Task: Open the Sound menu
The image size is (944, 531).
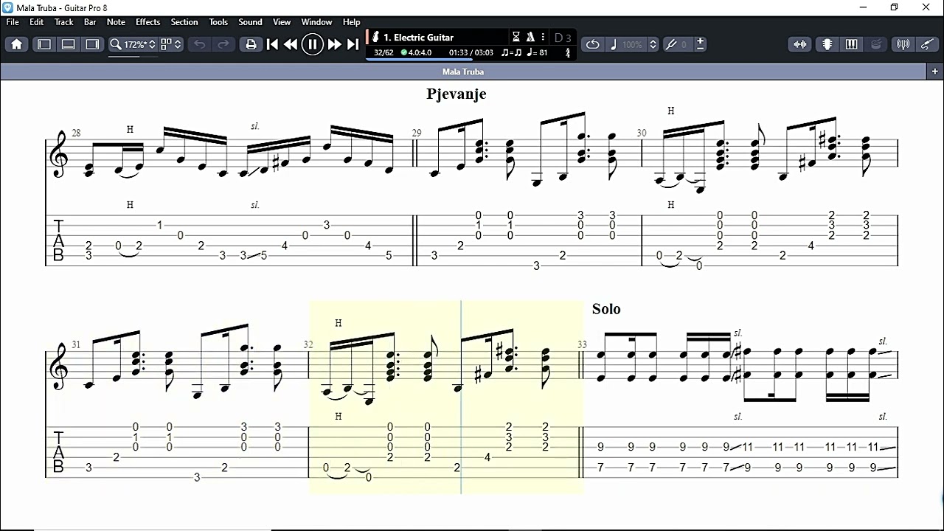Action: (250, 22)
